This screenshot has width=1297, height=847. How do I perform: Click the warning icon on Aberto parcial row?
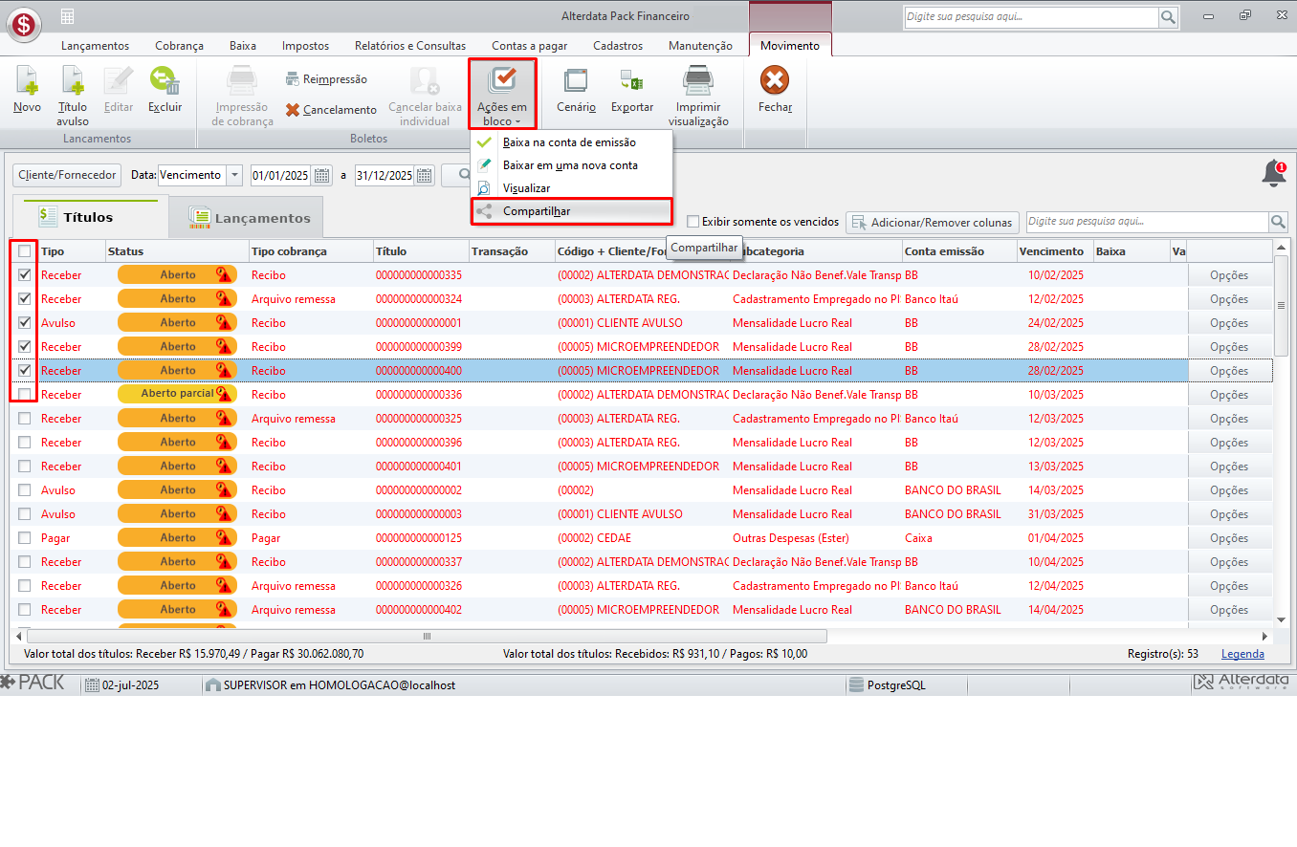(226, 394)
